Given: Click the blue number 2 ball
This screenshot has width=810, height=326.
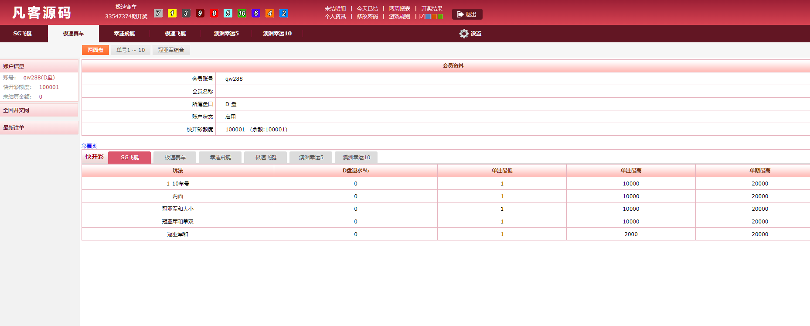Looking at the screenshot, I should point(284,13).
